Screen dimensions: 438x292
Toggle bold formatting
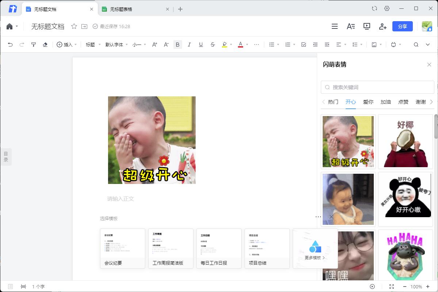[x=178, y=44]
